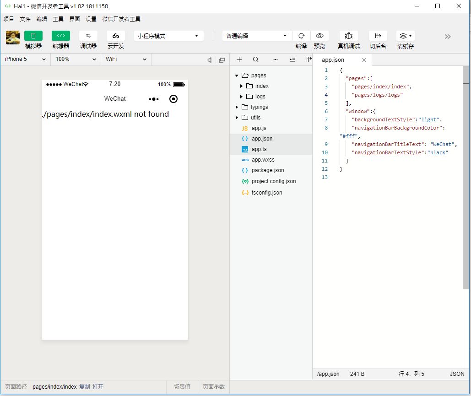Expand the typings folder
Viewport: 471px width, 396px height.
click(237, 107)
